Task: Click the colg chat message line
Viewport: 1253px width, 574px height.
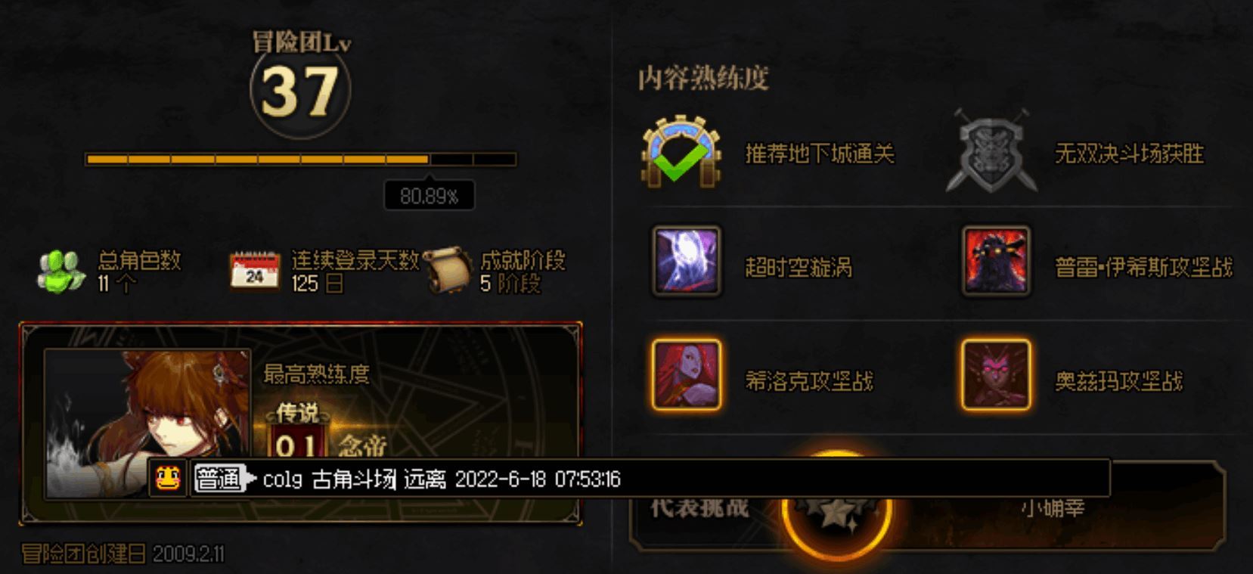Action: [650, 479]
